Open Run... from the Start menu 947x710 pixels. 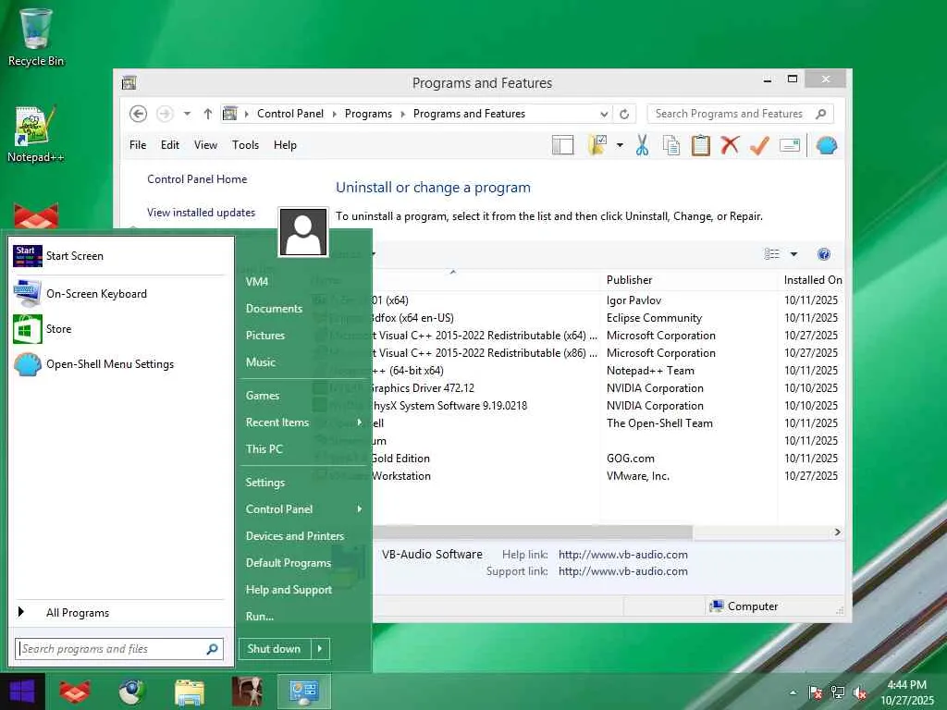pos(260,617)
